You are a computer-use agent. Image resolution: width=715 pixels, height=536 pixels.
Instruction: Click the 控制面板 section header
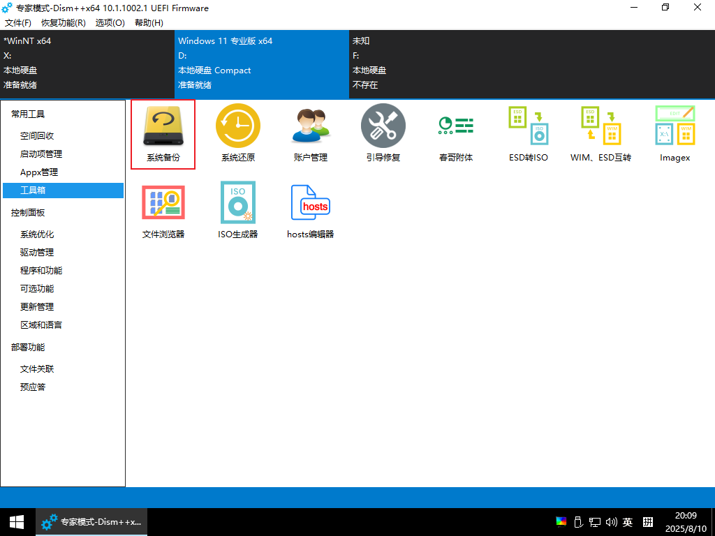28,213
